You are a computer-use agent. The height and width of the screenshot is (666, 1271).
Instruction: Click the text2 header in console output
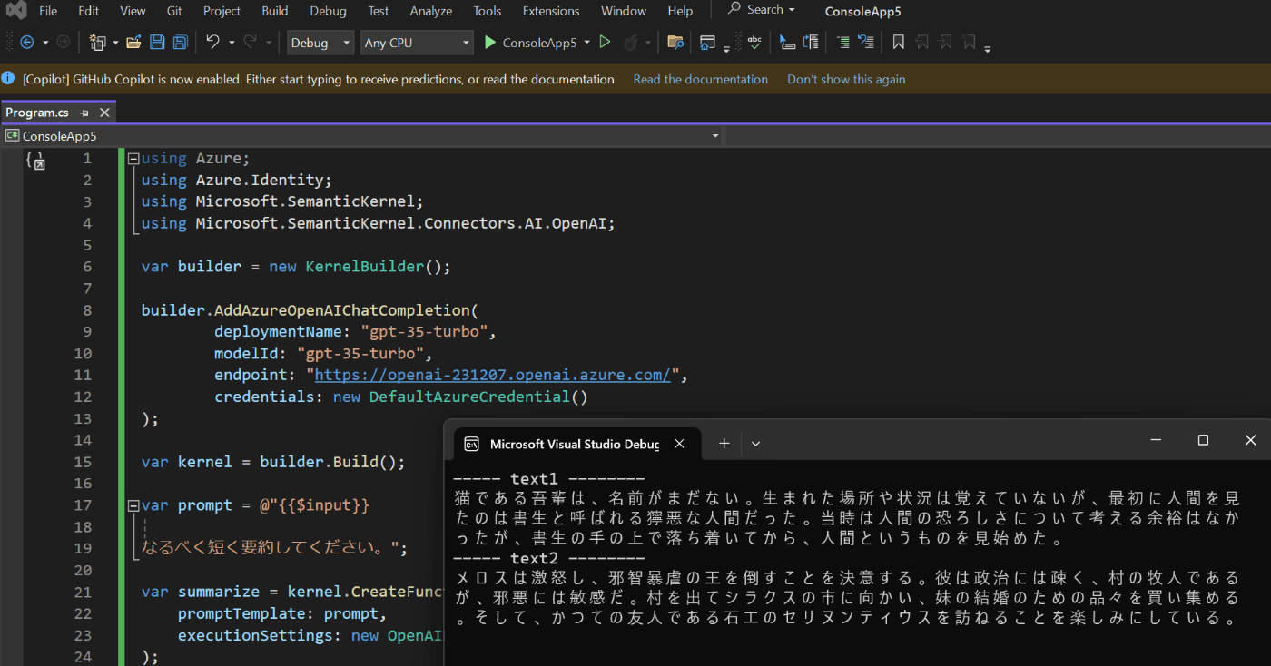tap(534, 558)
